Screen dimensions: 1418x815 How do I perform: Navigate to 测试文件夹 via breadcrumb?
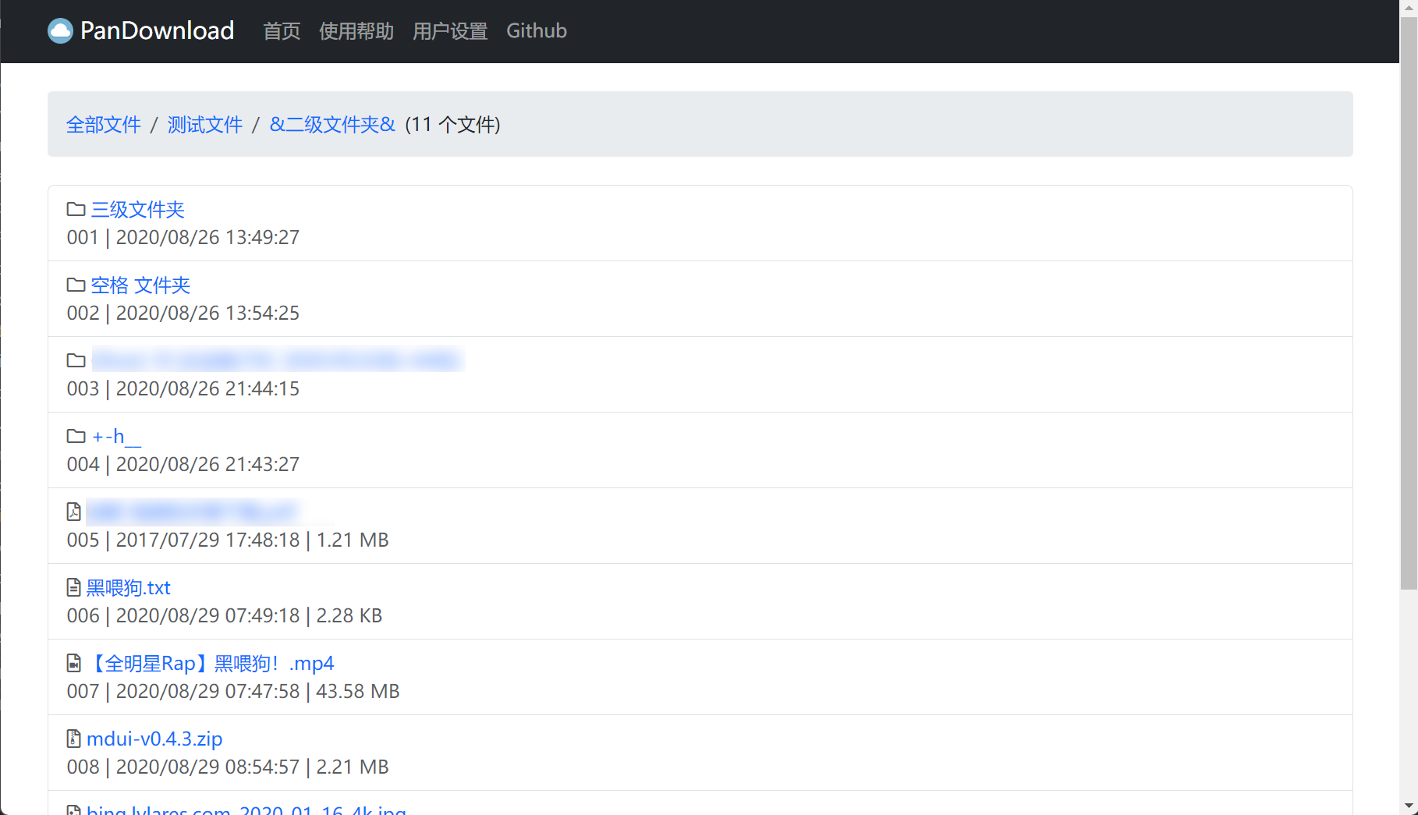click(x=204, y=125)
